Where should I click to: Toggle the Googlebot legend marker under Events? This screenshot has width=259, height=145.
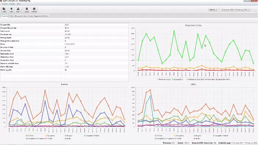point(46,136)
